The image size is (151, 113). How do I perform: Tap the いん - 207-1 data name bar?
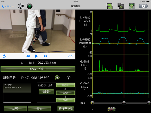(x=38, y=69)
